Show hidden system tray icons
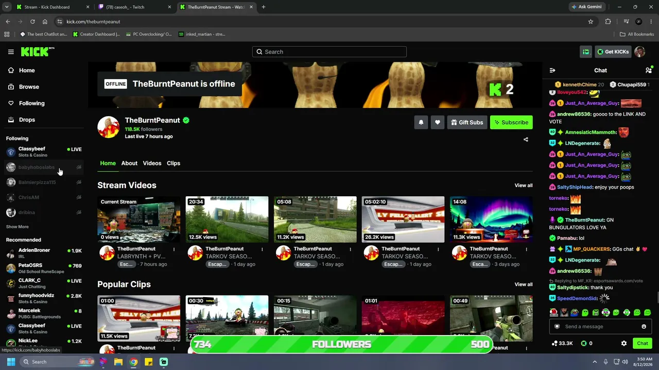The height and width of the screenshot is (370, 659). click(595, 362)
